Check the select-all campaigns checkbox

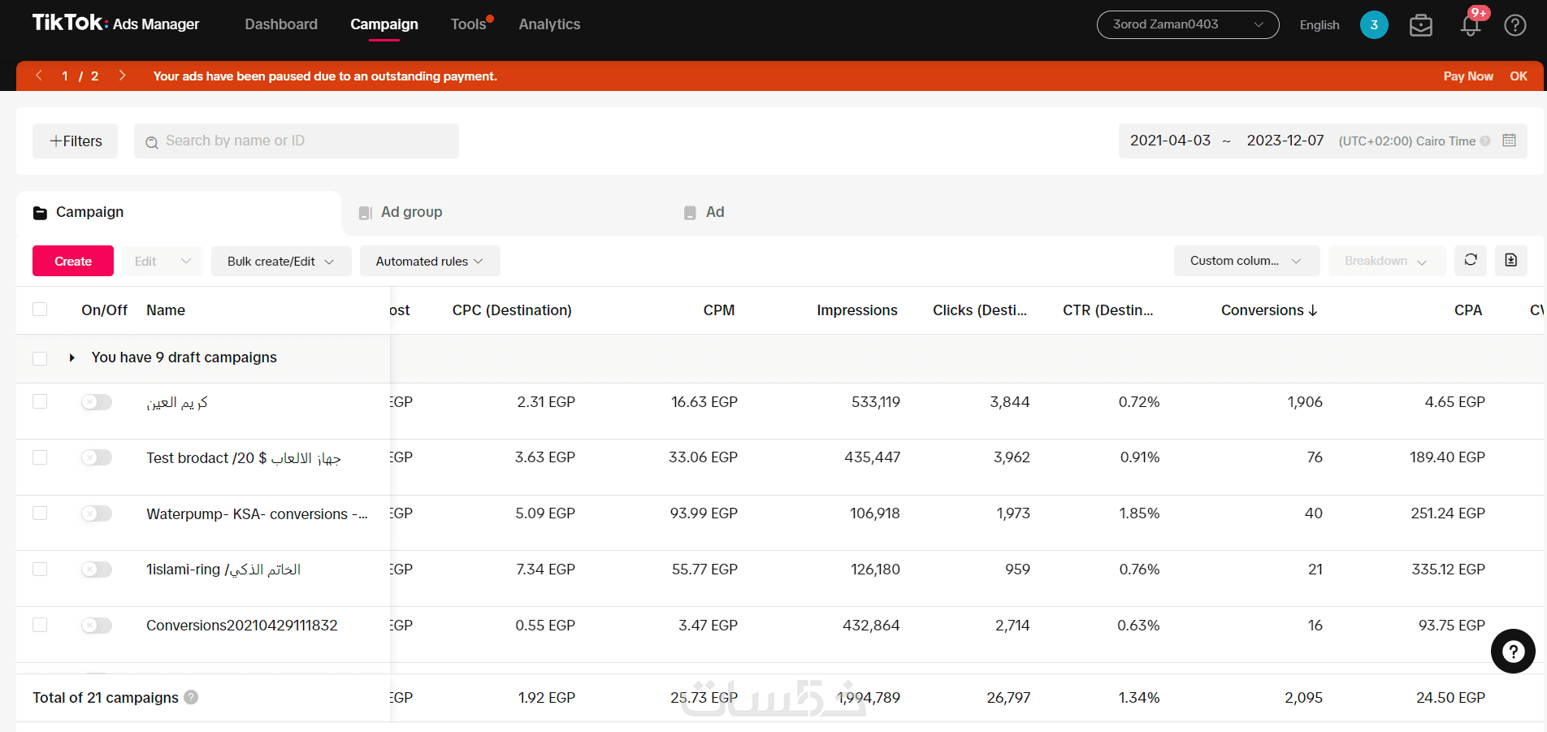click(x=40, y=310)
